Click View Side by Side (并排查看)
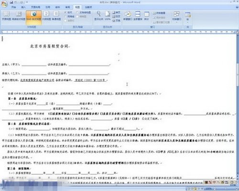The height and width of the screenshot is (191, 239). coord(159,13)
